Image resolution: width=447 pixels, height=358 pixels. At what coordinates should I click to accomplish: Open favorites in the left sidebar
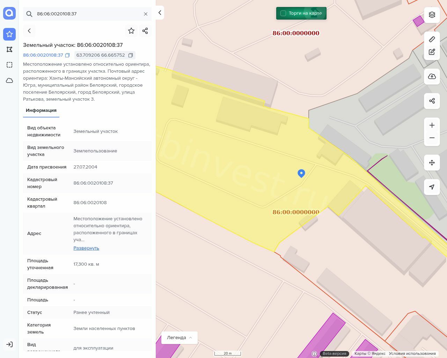click(x=9, y=34)
